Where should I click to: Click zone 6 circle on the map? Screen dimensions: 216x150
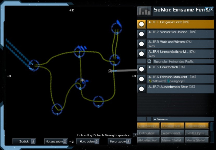[80, 84]
